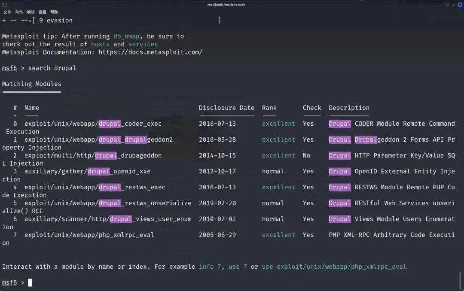464x291 pixels.
Task: Click the cursor block at the last msf6 prompt
Action: pyautogui.click(x=30, y=283)
